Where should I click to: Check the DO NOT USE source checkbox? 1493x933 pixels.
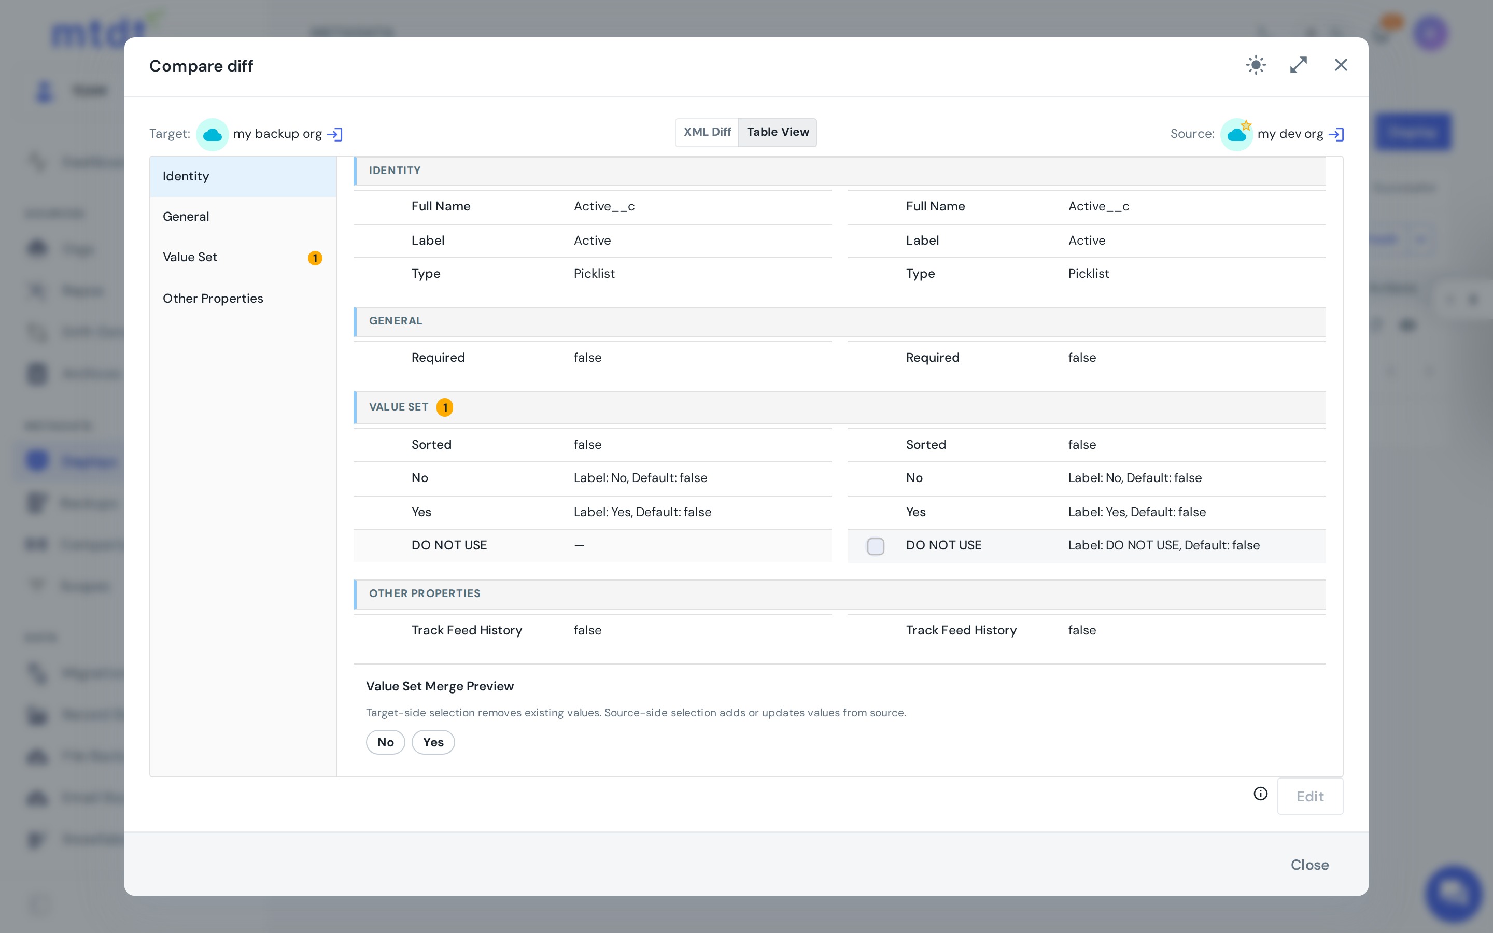point(876,546)
